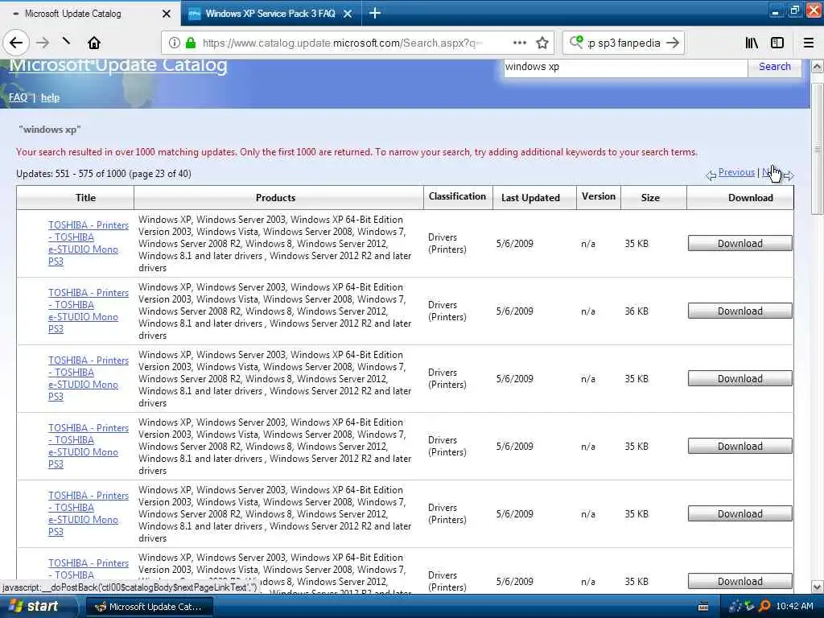Open fifth row TOSHIBA Printers title link

point(88,513)
